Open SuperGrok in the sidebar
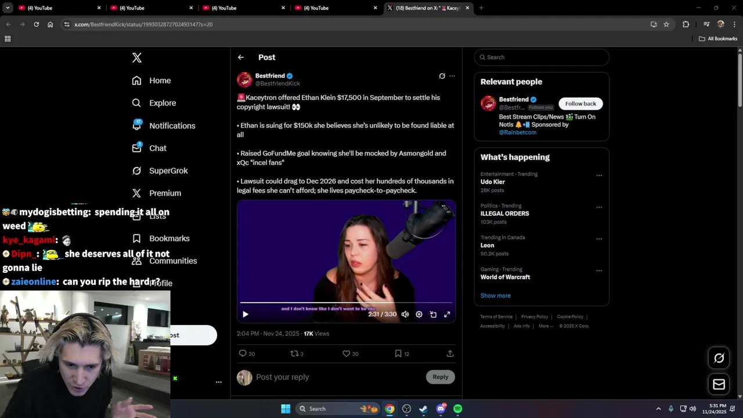The image size is (743, 418). (x=160, y=171)
